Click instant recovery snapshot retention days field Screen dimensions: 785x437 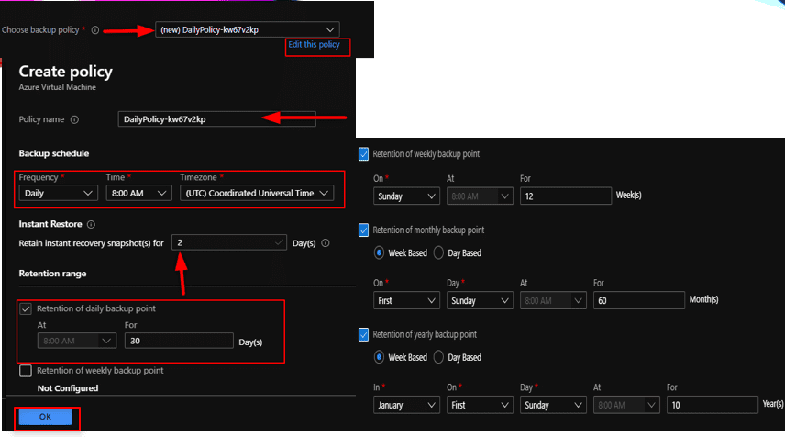tap(228, 243)
